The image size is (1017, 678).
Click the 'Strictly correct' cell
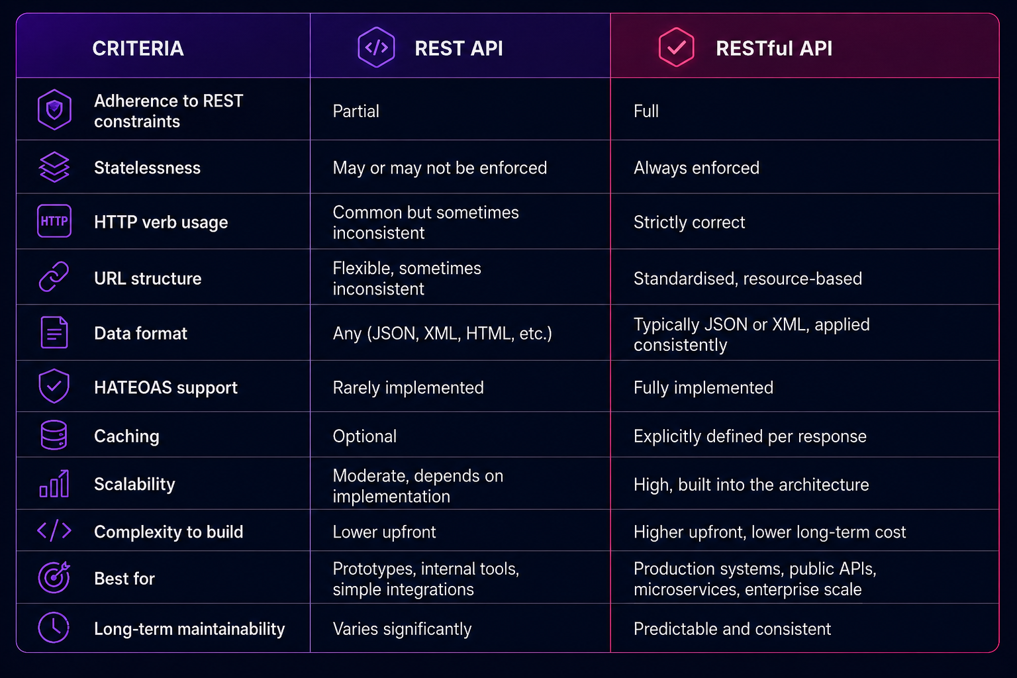[689, 222]
